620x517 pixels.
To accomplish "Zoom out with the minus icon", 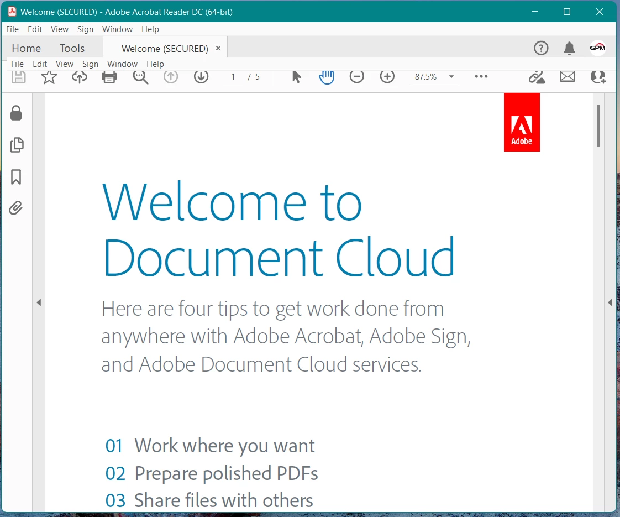I will pos(356,77).
